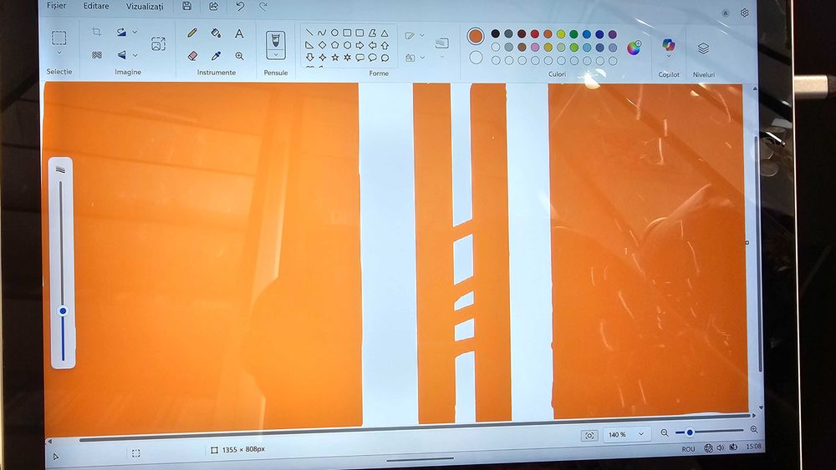Choose the Crop tool
The width and height of the screenshot is (836, 470).
click(96, 32)
